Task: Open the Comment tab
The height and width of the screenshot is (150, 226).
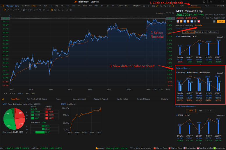Action: tap(220, 6)
